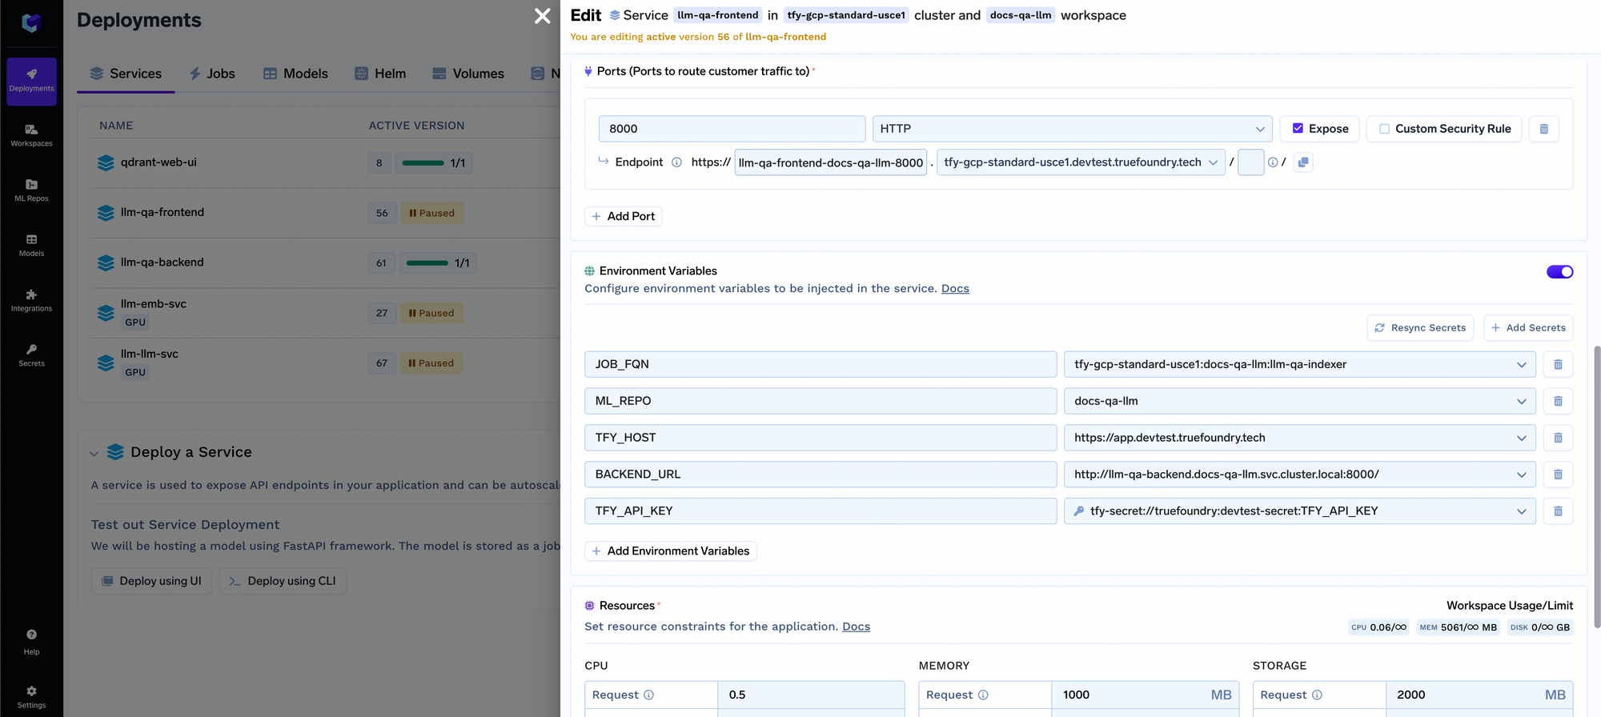Open Settings in the sidebar
This screenshot has width=1601, height=717.
31,696
